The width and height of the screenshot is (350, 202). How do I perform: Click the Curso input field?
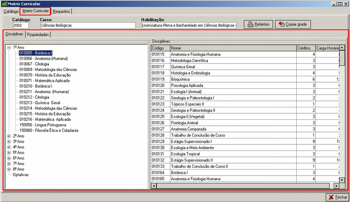[88, 26]
